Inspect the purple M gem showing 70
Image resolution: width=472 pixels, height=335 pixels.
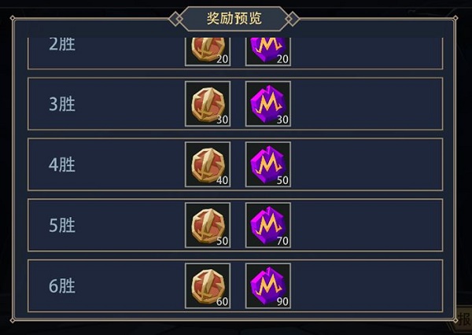click(268, 225)
